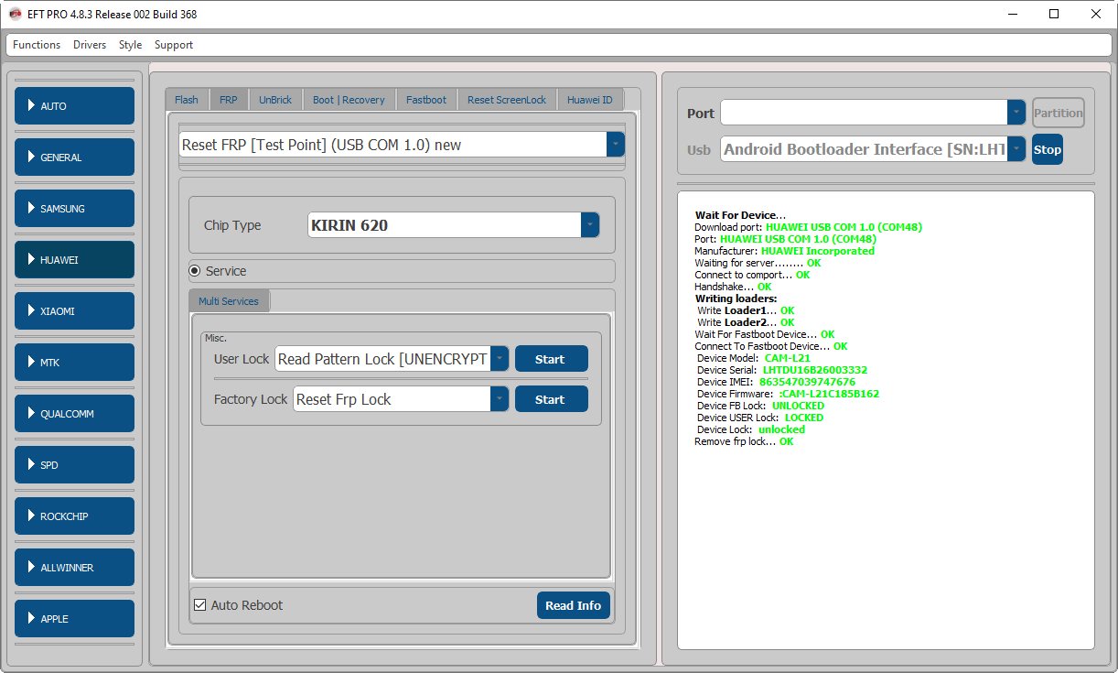1118x673 pixels.
Task: Expand the Chip Type KIRIN 620 dropdown
Action: [x=590, y=225]
